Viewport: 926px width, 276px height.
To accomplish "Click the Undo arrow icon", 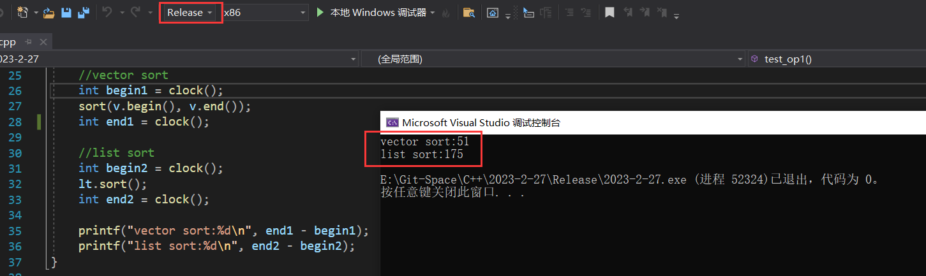I will (x=107, y=12).
